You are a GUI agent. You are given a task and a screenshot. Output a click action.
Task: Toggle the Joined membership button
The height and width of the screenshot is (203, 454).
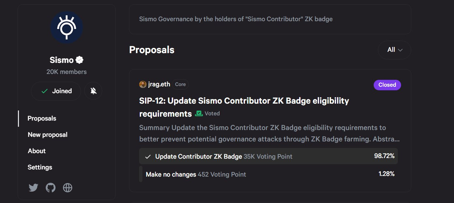point(56,91)
